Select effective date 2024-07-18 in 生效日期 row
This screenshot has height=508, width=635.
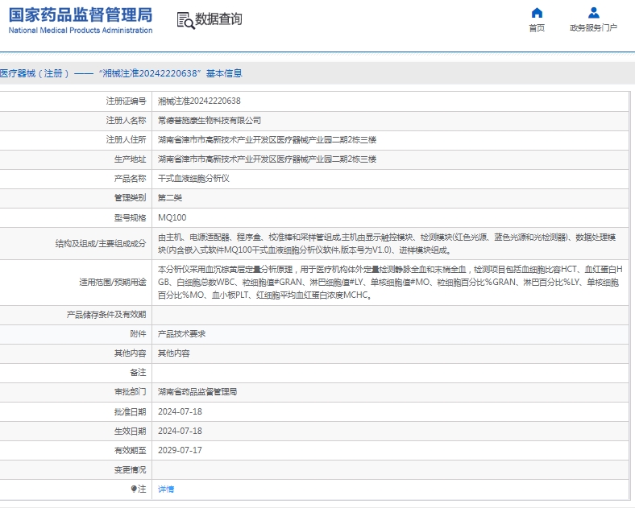point(180,432)
